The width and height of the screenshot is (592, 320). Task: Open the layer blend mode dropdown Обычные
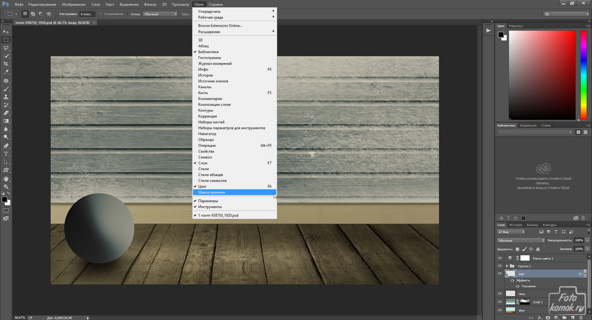coord(521,240)
